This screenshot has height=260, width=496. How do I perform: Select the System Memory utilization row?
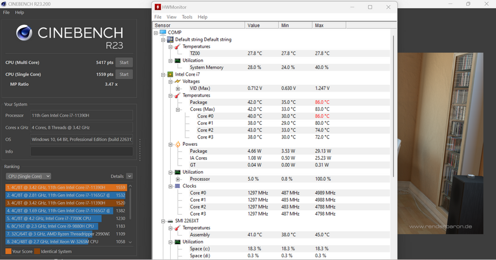coord(272,67)
